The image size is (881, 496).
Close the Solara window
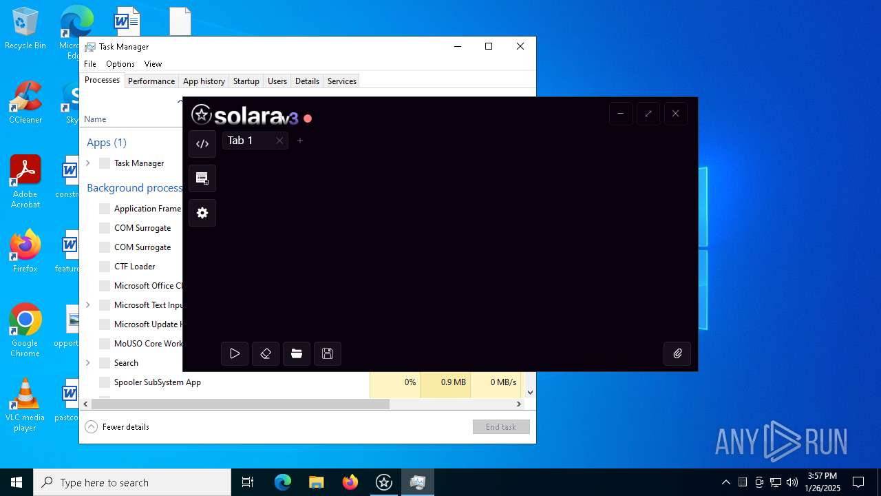point(675,114)
